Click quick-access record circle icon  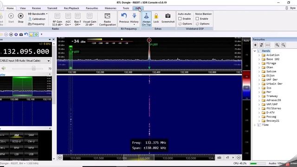click(11, 34)
